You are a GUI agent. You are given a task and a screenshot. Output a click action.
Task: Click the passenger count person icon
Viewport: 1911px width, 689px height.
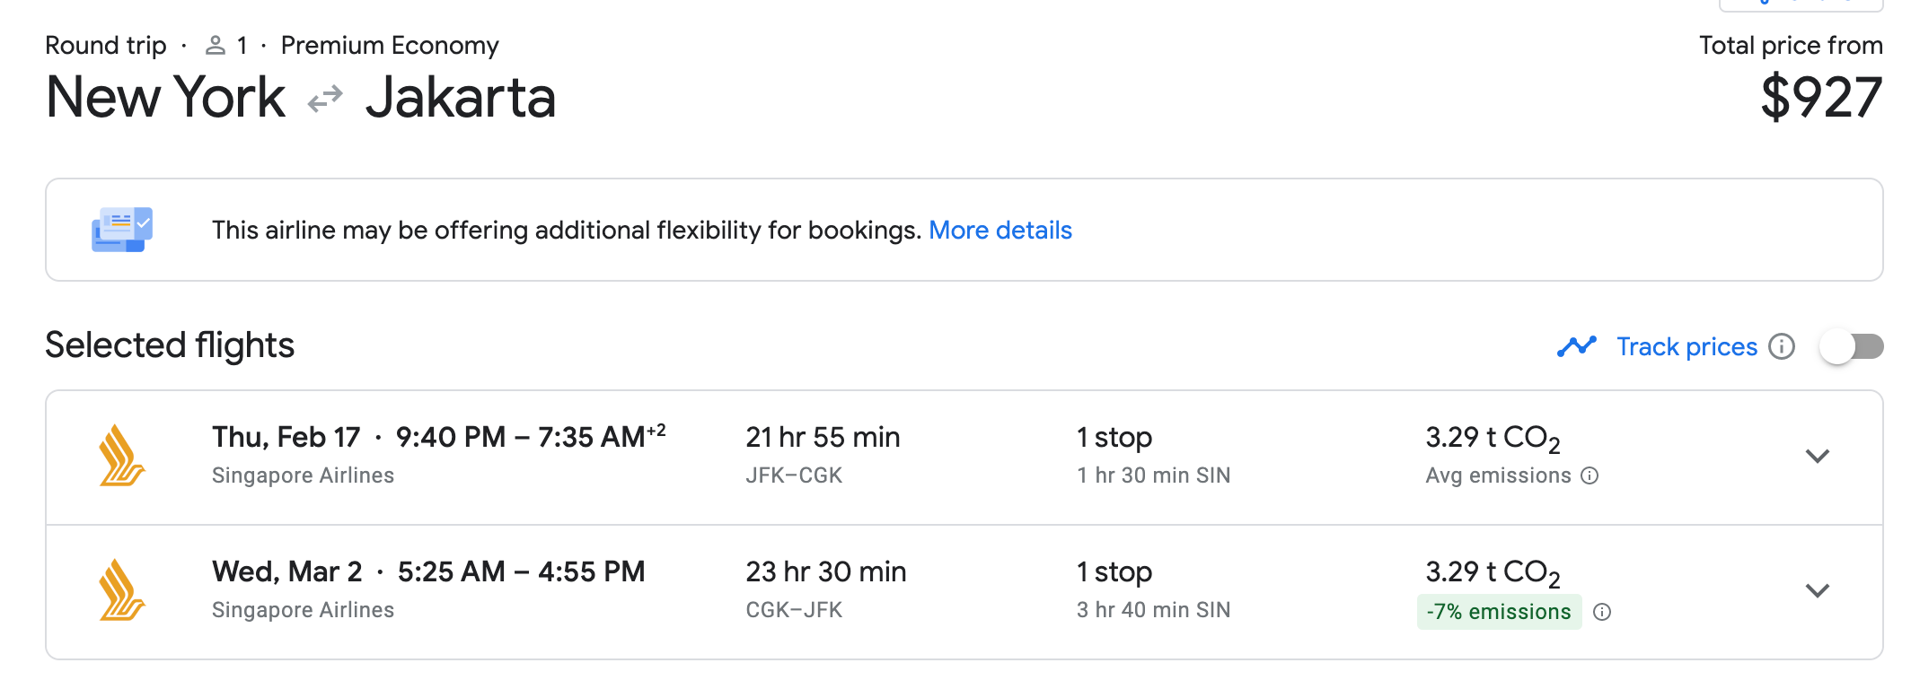pyautogui.click(x=215, y=46)
